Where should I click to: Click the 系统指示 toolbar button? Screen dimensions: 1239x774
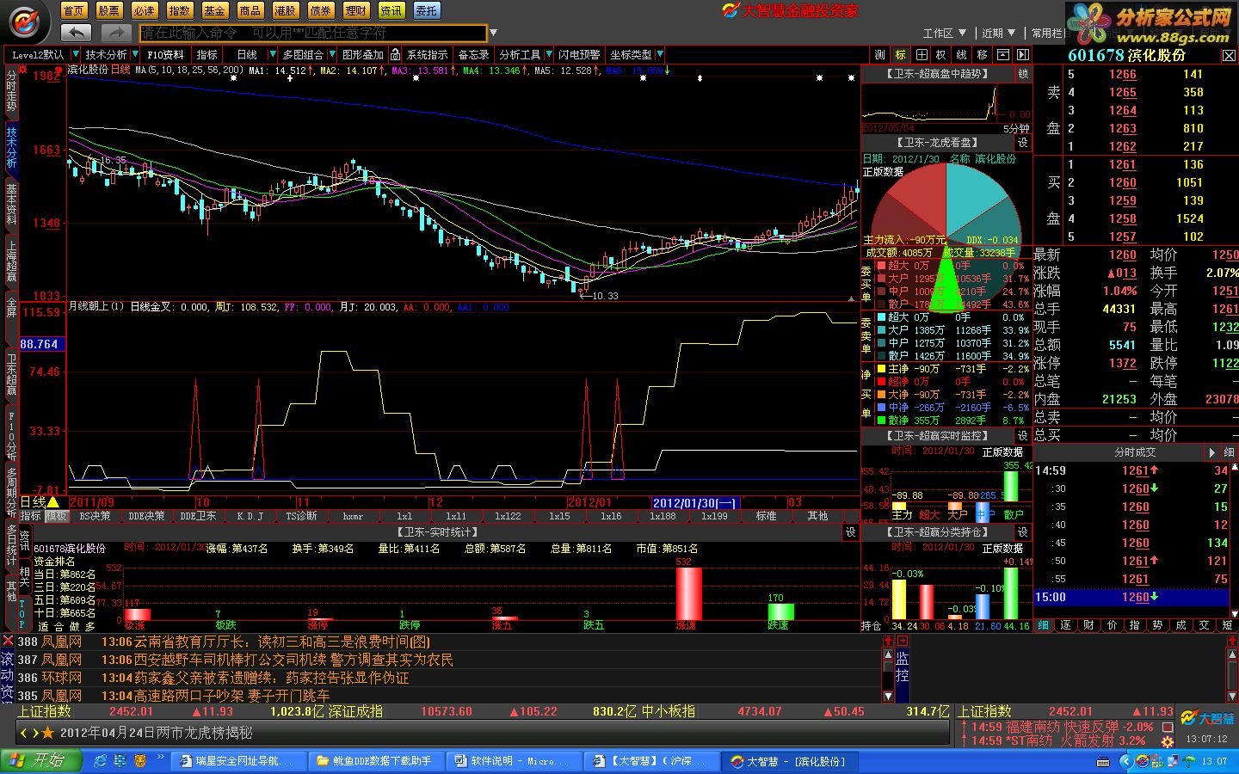(427, 54)
